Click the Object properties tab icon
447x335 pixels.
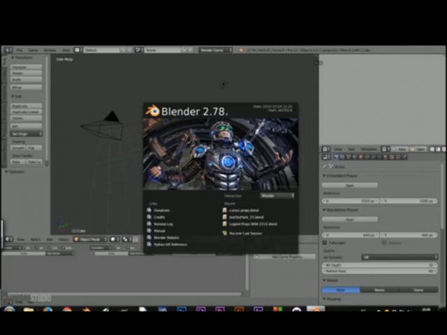point(361,157)
